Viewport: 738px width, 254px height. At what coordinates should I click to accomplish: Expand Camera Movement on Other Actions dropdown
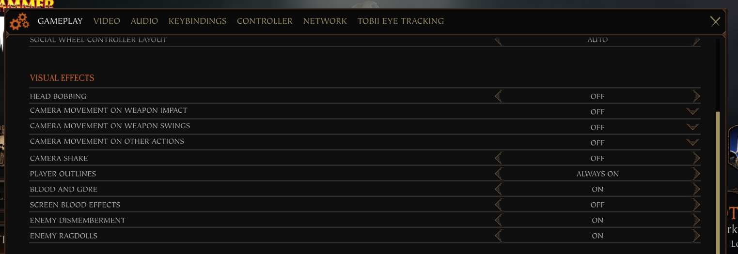(692, 143)
